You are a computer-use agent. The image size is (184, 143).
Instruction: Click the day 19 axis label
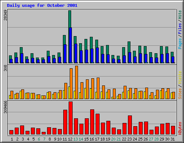coord(108,139)
